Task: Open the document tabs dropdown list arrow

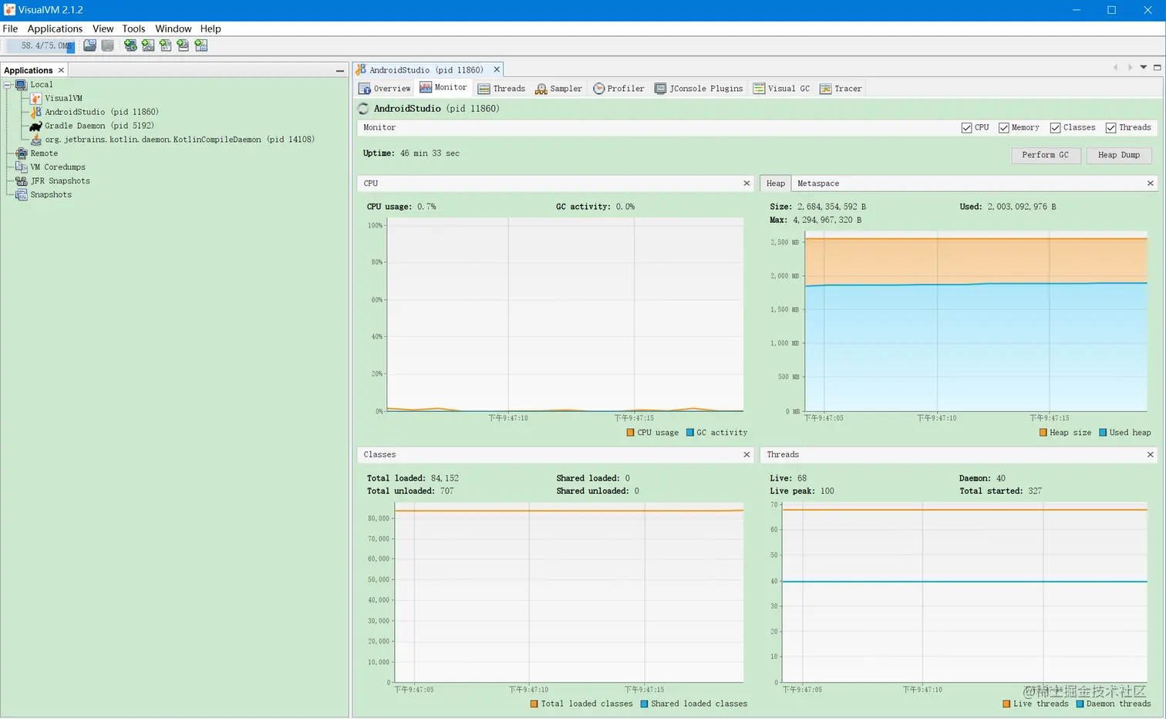Action: click(1144, 67)
